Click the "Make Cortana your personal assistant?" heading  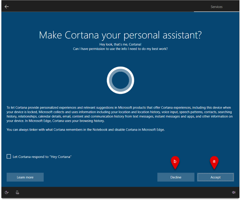[x=120, y=35]
